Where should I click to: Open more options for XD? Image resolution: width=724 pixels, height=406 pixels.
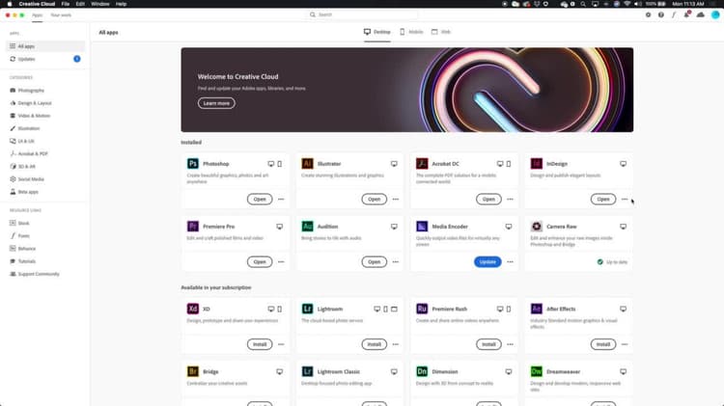pos(281,344)
